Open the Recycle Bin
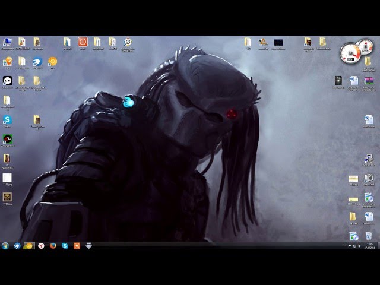 coord(369,236)
